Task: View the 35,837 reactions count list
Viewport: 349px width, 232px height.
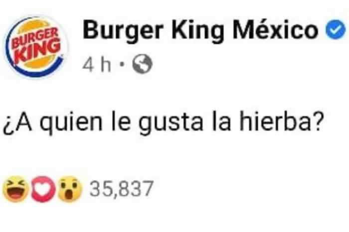Action: [x=122, y=189]
